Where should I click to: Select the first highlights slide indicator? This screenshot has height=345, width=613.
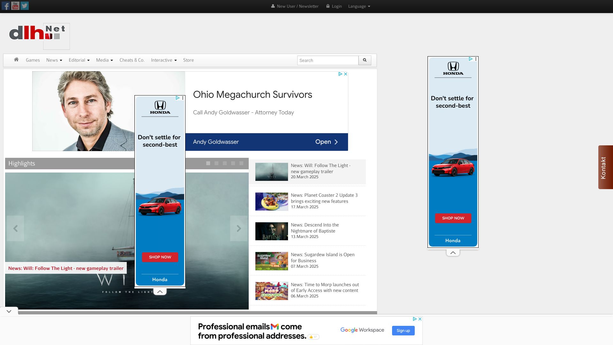click(x=208, y=163)
